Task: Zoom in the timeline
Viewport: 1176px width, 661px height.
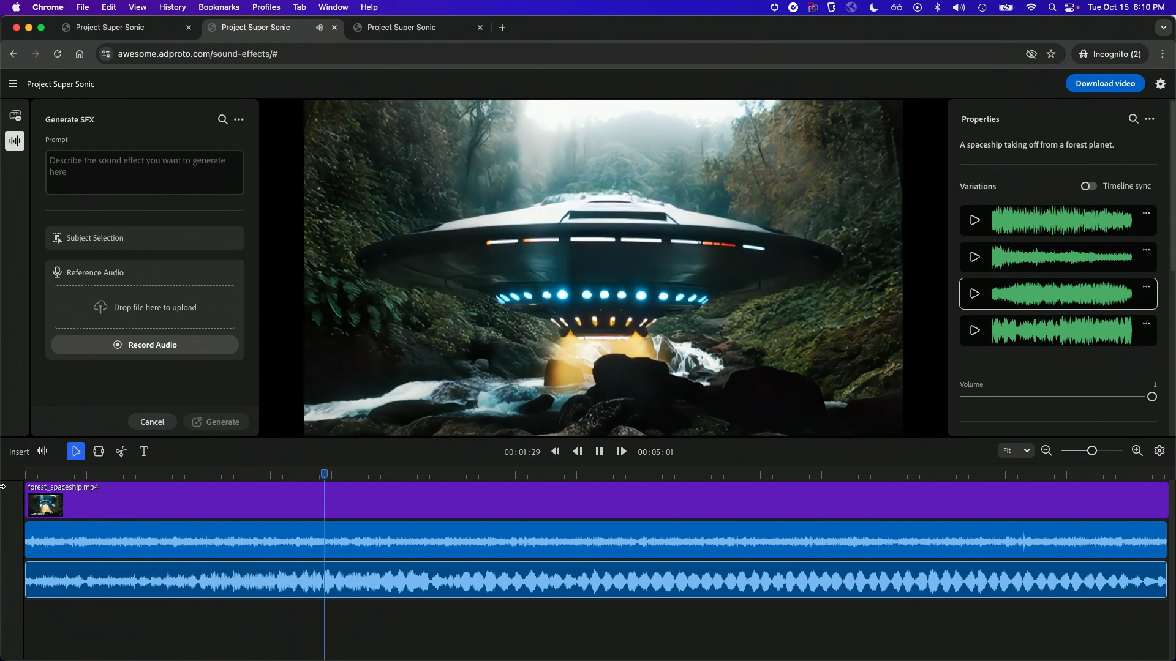Action: [1137, 450]
